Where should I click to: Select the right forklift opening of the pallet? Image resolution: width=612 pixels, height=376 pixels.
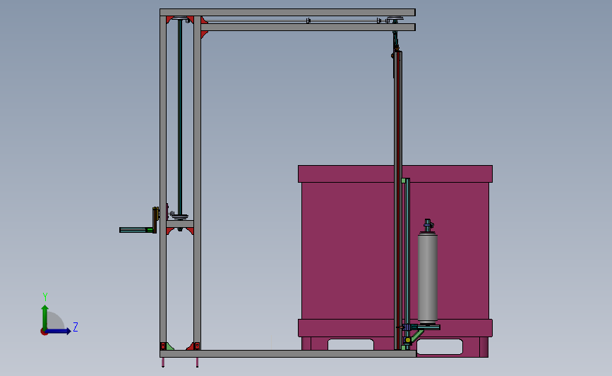click(440, 346)
